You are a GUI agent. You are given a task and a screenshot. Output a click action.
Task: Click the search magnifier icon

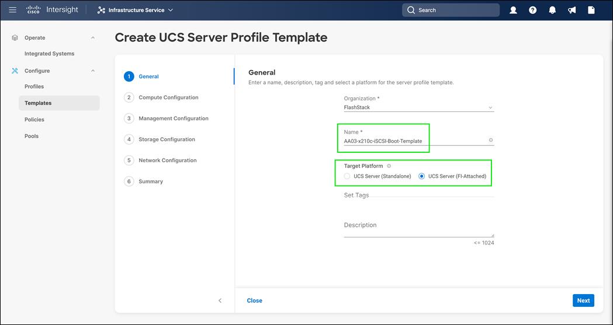click(411, 10)
